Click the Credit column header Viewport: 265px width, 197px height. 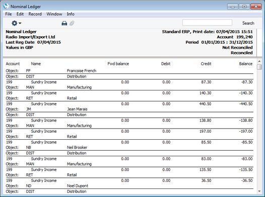[206, 64]
